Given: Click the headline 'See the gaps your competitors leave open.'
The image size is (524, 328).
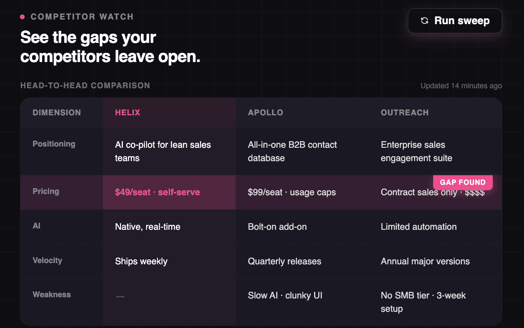Looking at the screenshot, I should [x=110, y=47].
